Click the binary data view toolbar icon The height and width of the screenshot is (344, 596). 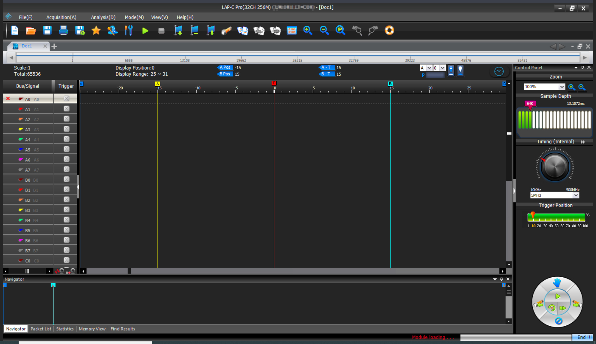291,31
